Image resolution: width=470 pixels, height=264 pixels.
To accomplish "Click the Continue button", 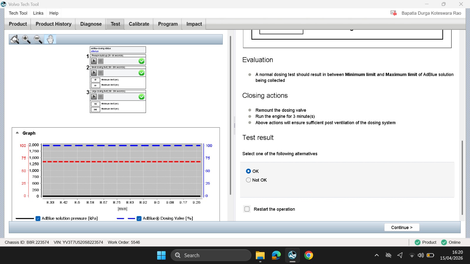I will pos(402,227).
